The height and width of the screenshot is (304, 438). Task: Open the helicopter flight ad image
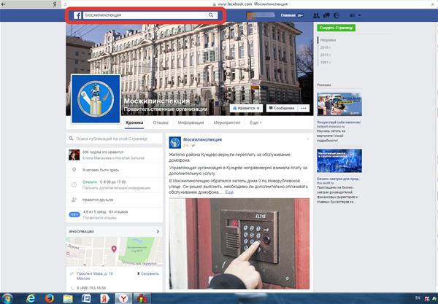tap(339, 104)
